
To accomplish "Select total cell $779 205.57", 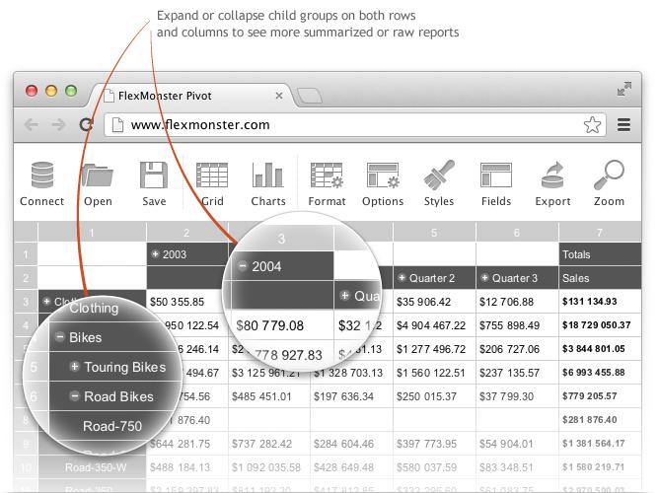I will (600, 396).
